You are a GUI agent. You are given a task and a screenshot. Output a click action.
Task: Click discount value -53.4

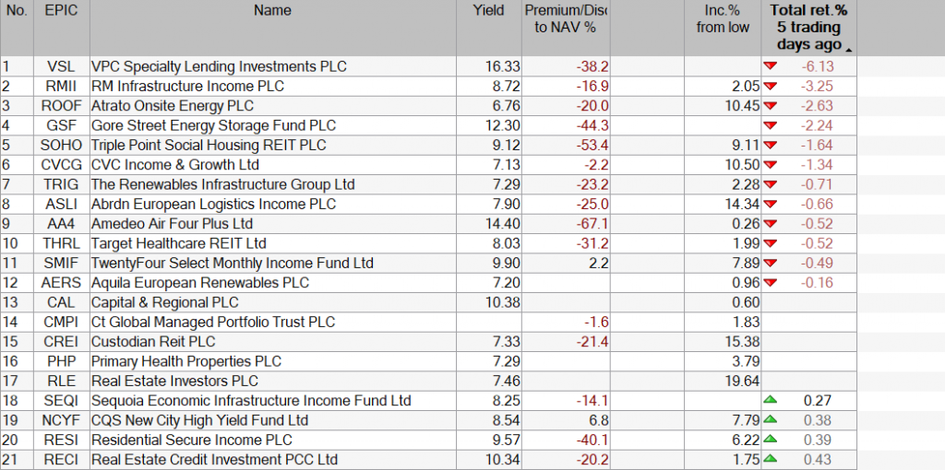592,145
